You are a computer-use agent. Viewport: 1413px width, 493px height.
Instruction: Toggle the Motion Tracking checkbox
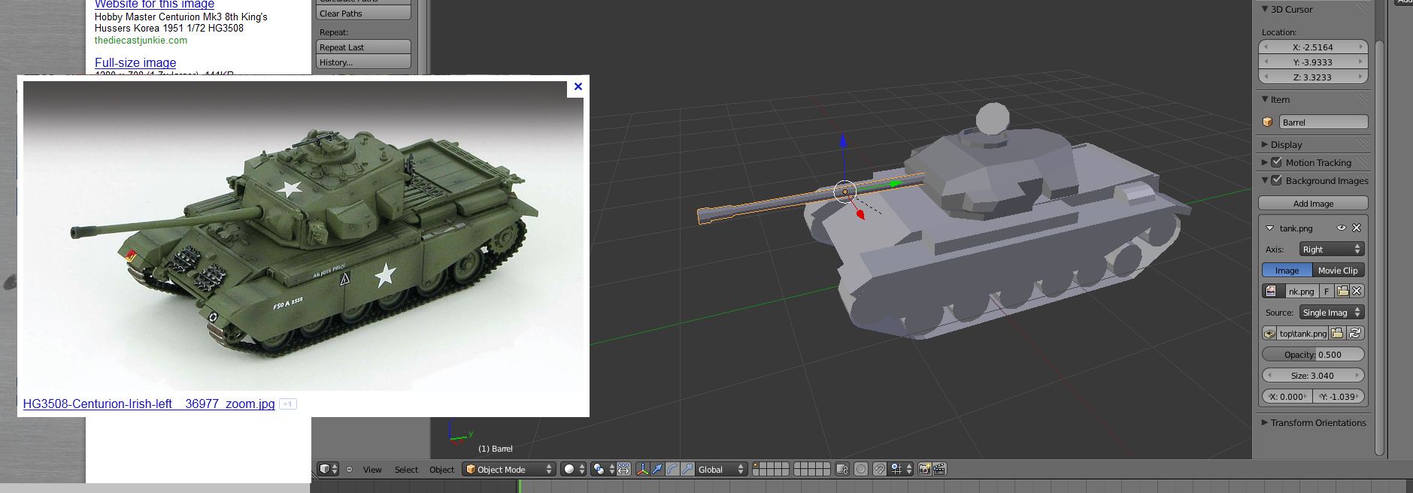point(1276,162)
